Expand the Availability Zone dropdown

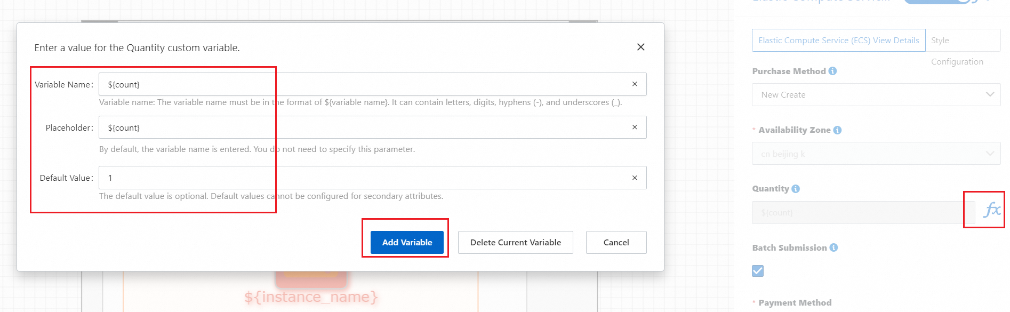[x=876, y=154]
